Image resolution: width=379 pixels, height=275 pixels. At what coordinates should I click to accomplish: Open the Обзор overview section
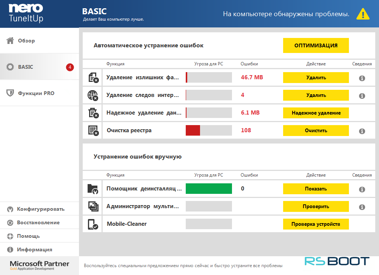click(x=39, y=41)
